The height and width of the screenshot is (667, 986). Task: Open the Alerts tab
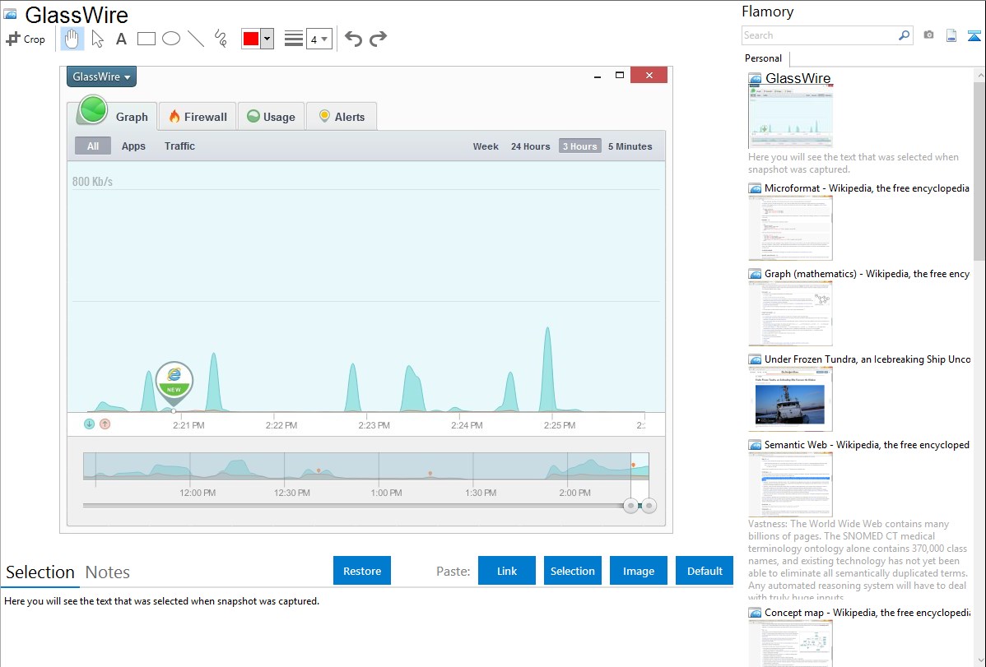(x=342, y=116)
